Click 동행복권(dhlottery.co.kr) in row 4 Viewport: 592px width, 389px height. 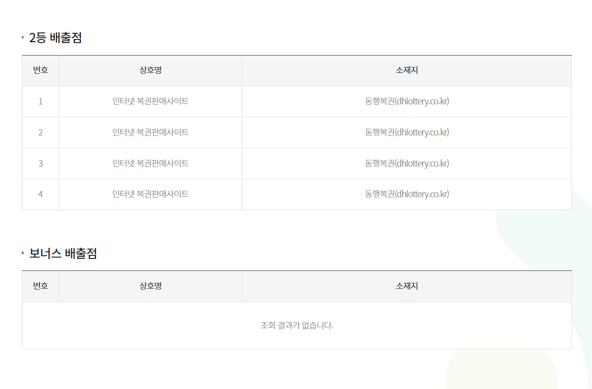407,194
